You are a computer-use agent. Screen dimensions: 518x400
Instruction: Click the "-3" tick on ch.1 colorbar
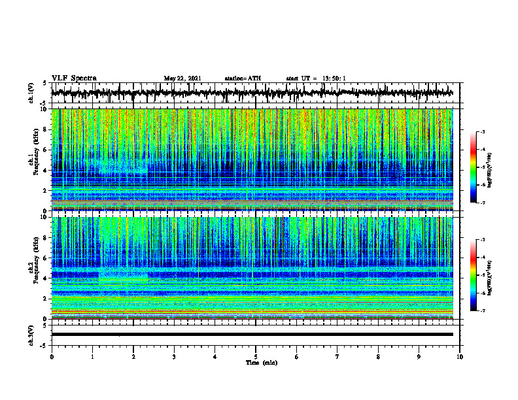point(483,131)
